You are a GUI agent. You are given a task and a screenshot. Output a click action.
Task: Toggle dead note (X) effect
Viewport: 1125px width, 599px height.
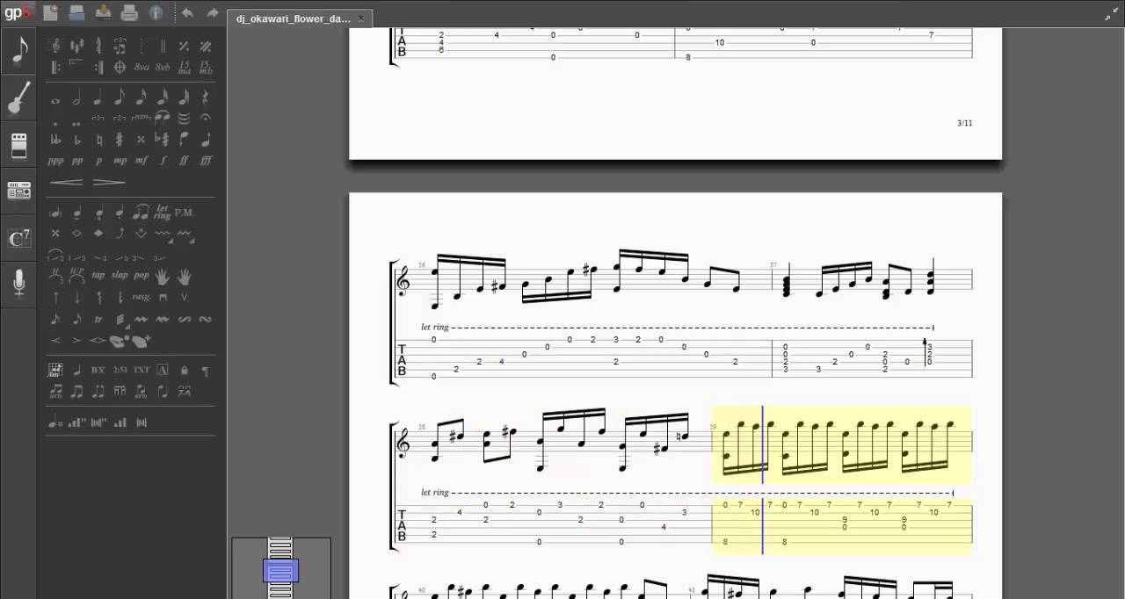click(x=55, y=234)
